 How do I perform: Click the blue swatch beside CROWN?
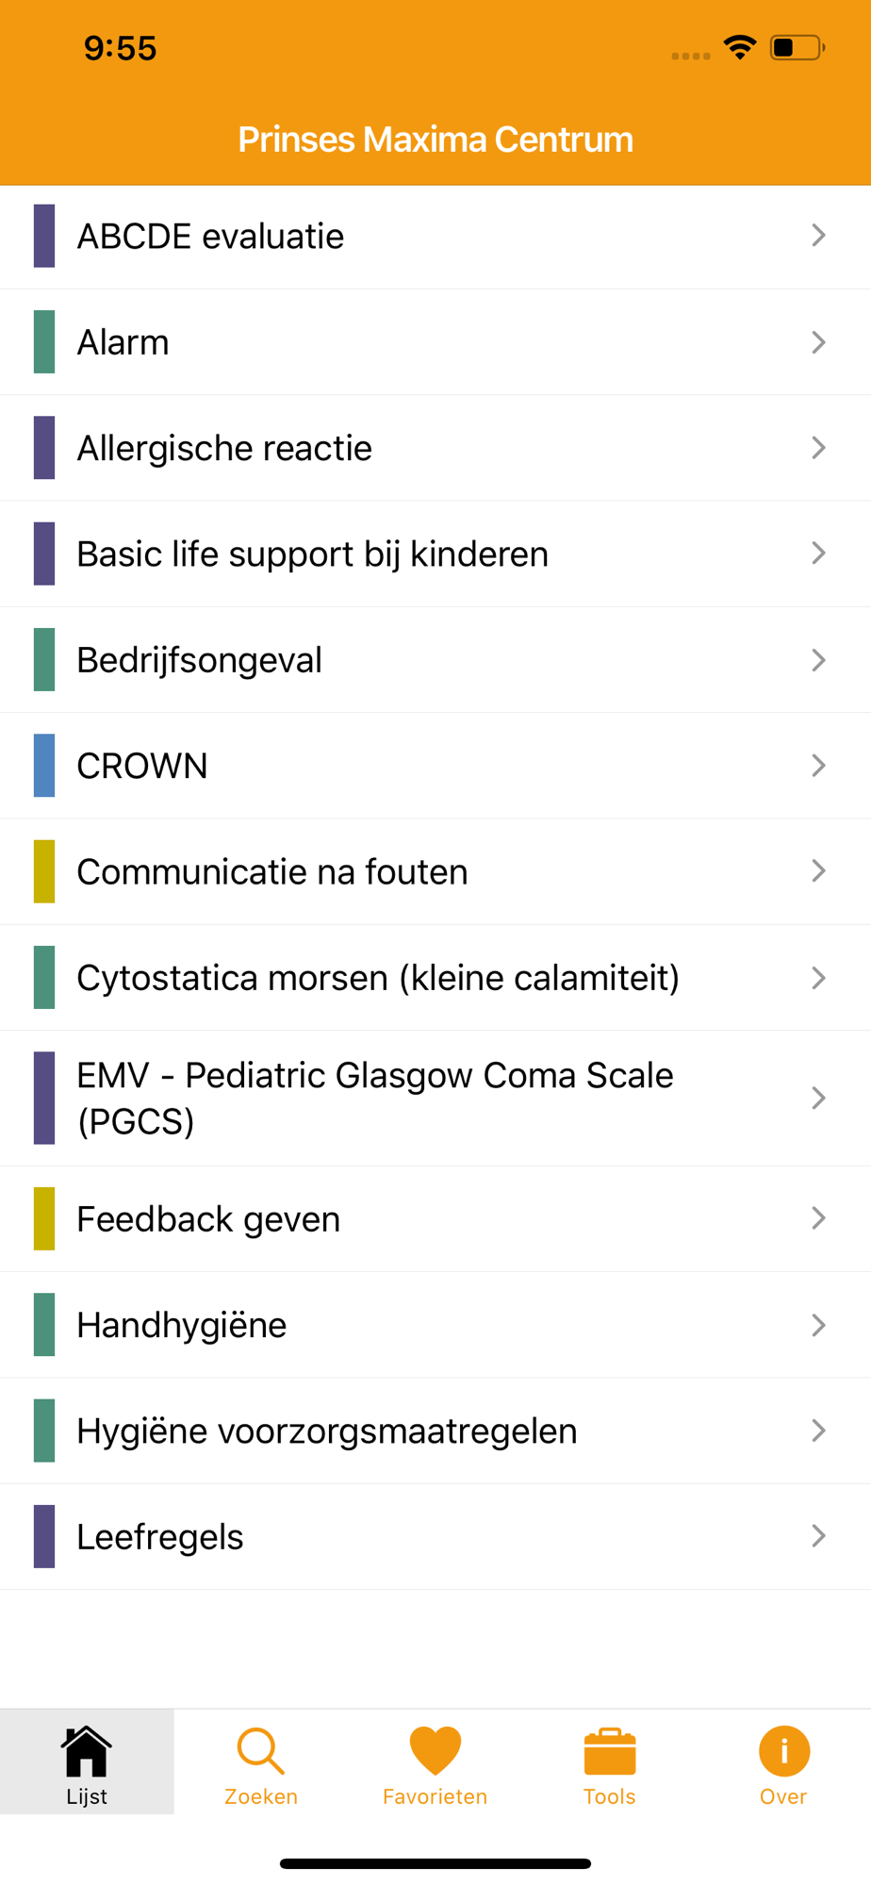(44, 766)
